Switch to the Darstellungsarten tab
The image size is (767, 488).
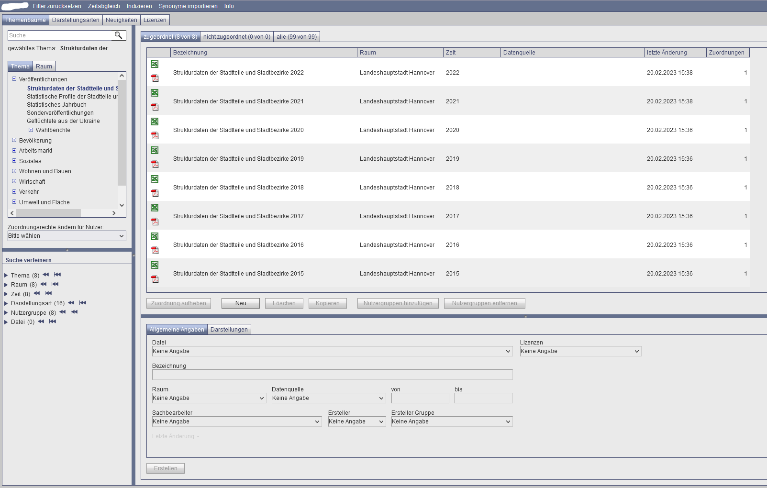[76, 20]
